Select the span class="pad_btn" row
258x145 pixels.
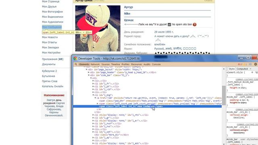point(160,101)
